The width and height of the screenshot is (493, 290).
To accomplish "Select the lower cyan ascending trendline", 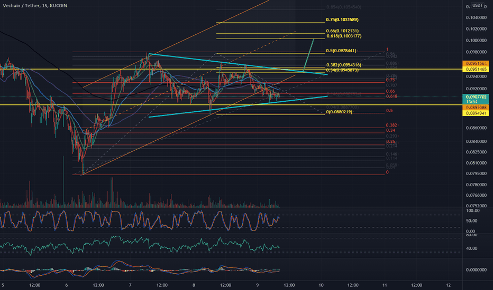I will point(238,107).
